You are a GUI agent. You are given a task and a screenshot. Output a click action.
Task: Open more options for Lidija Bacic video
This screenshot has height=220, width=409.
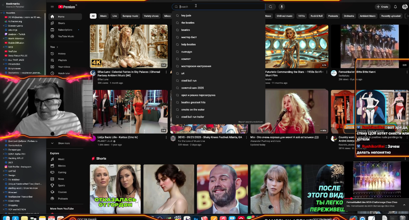point(166,138)
